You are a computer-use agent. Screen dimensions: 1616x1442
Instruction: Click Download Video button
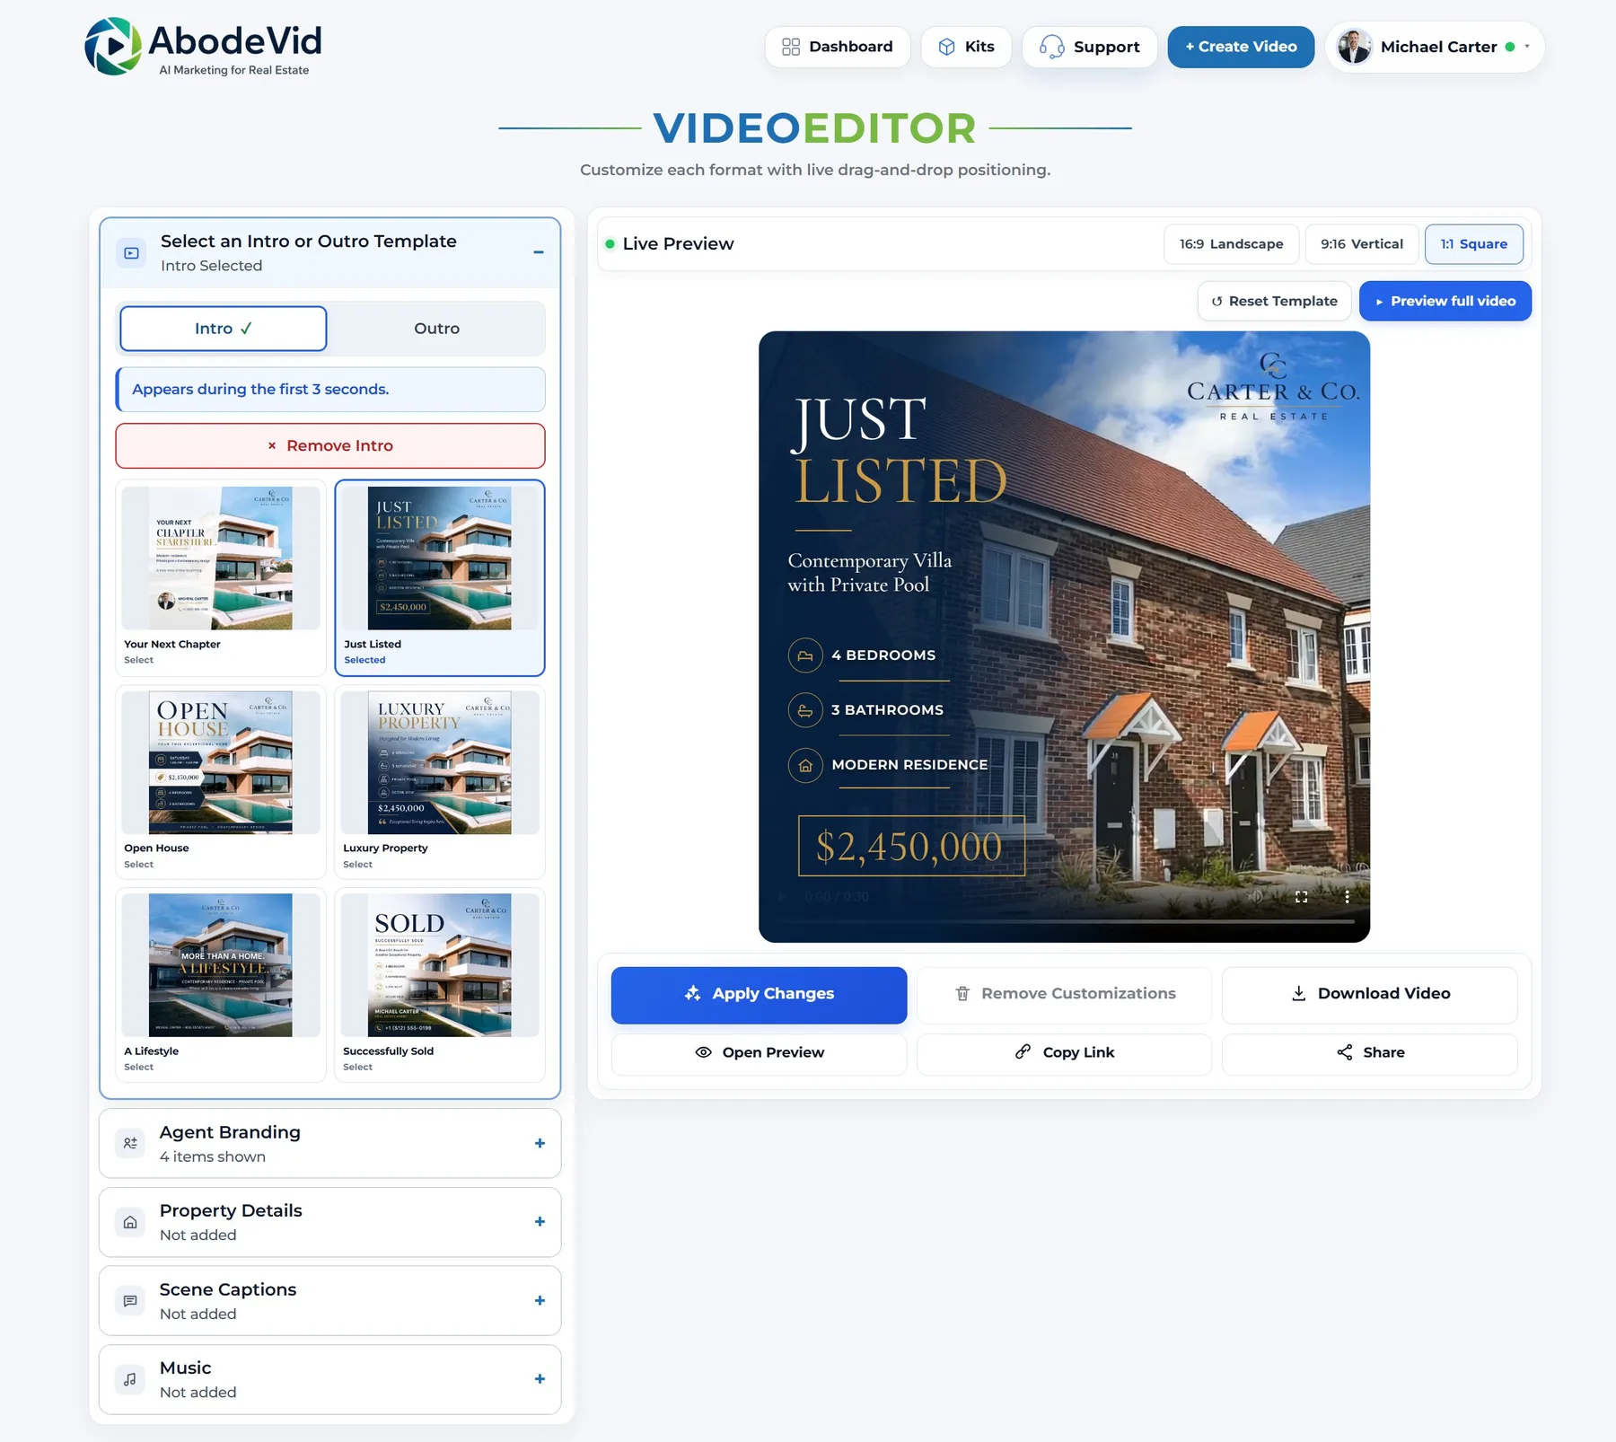click(1369, 995)
